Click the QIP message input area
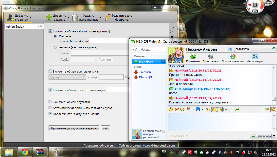 [x=220, y=122]
